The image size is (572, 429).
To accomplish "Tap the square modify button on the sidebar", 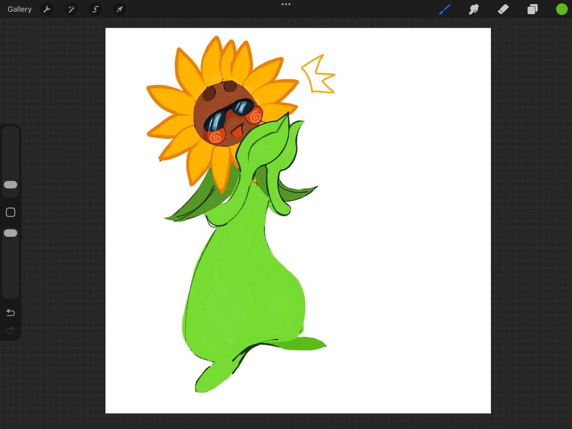I will (10, 212).
